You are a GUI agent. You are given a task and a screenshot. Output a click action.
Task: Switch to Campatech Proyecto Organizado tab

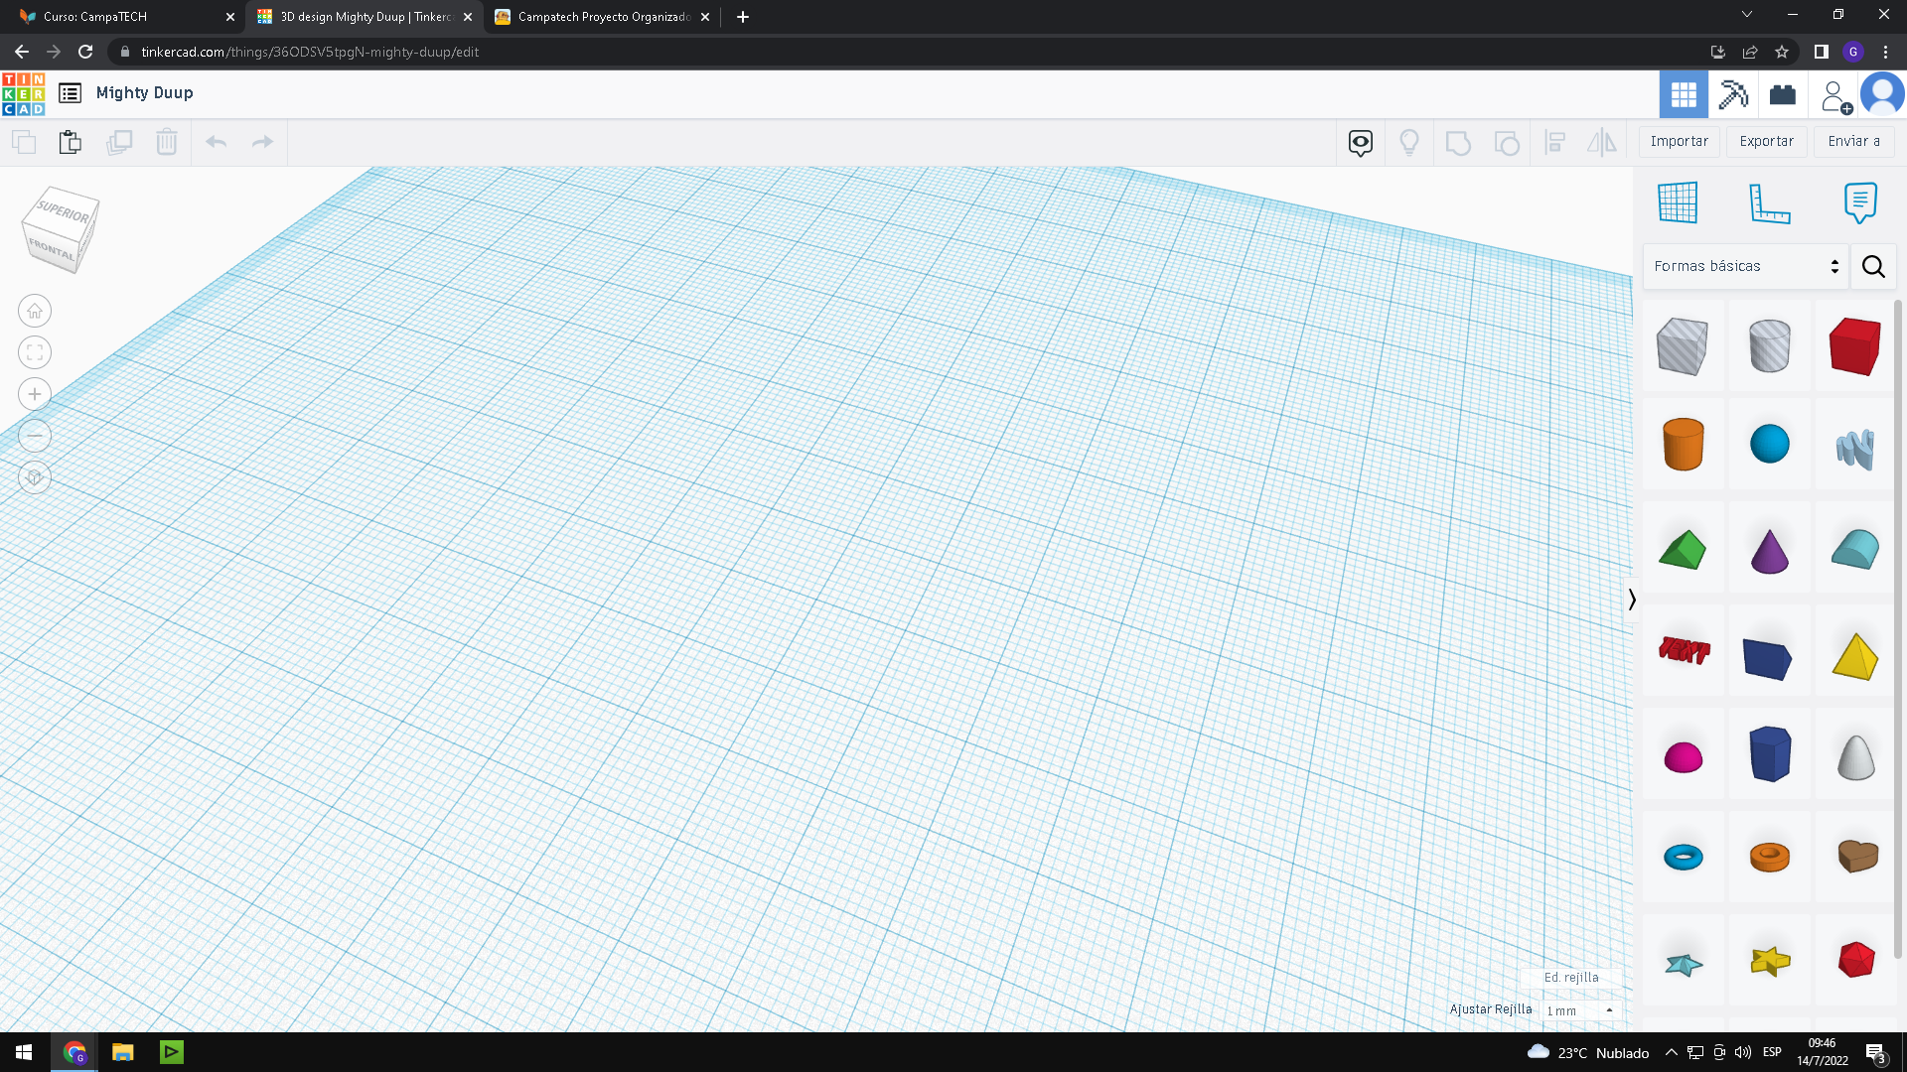(596, 17)
